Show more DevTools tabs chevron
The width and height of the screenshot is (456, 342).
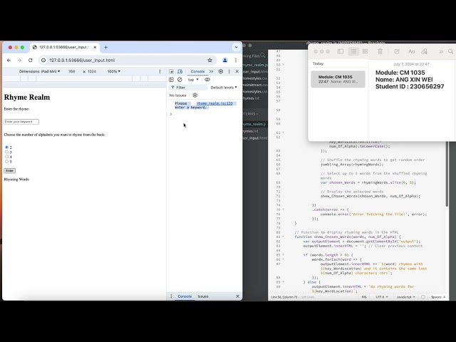click(211, 71)
